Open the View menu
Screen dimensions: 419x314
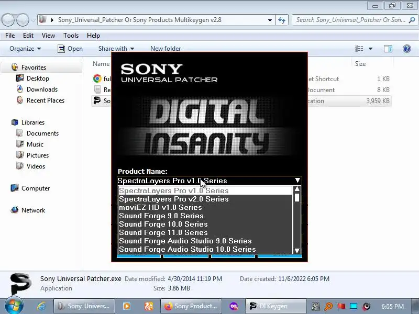point(48,36)
